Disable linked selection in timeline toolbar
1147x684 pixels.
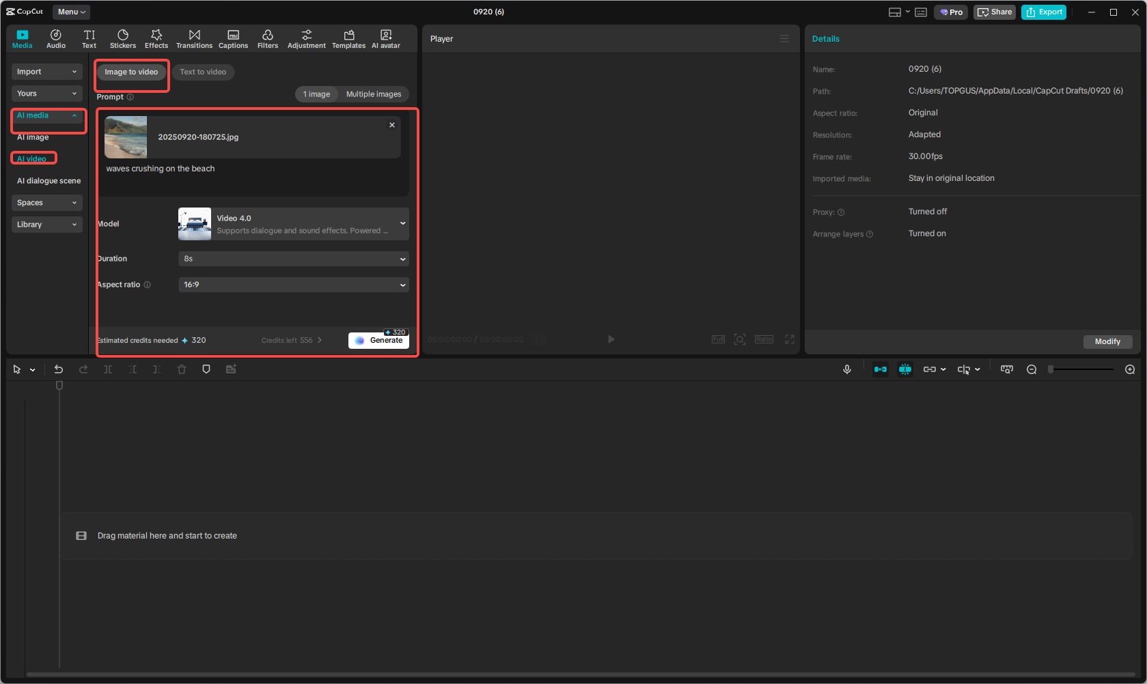click(x=930, y=369)
